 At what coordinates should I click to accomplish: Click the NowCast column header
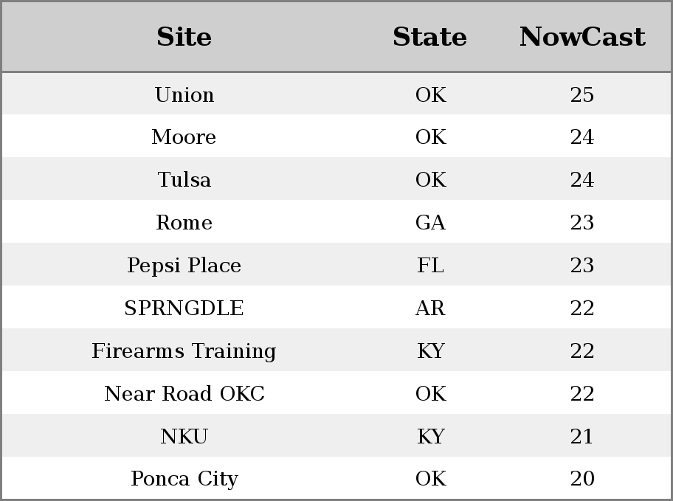tap(582, 37)
